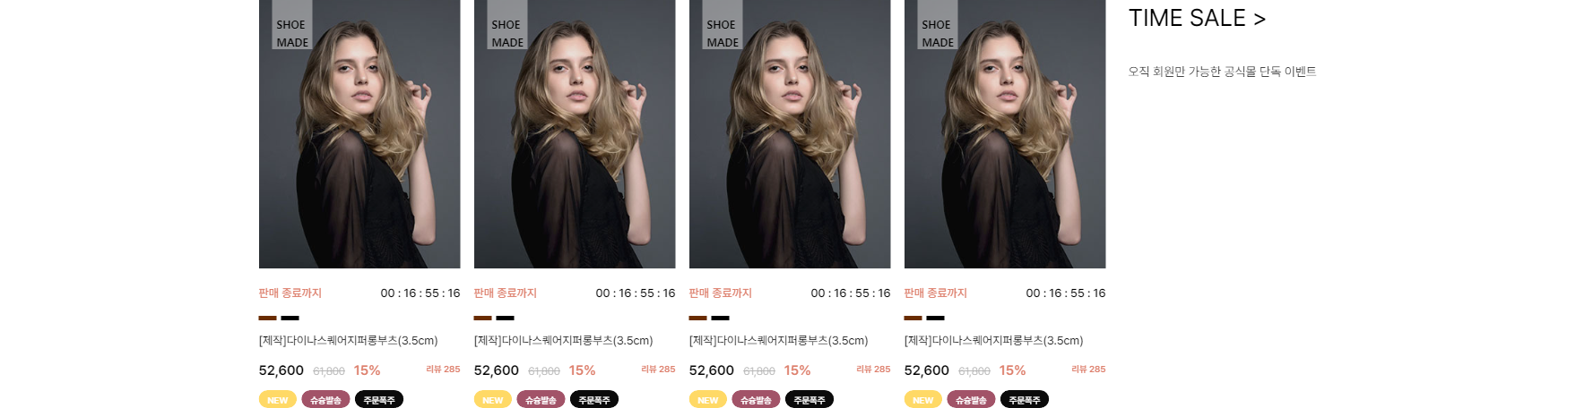Image resolution: width=1593 pixels, height=408 pixels.
Task: Click the fourth product's 슈슝발송 badge
Action: pos(971,399)
